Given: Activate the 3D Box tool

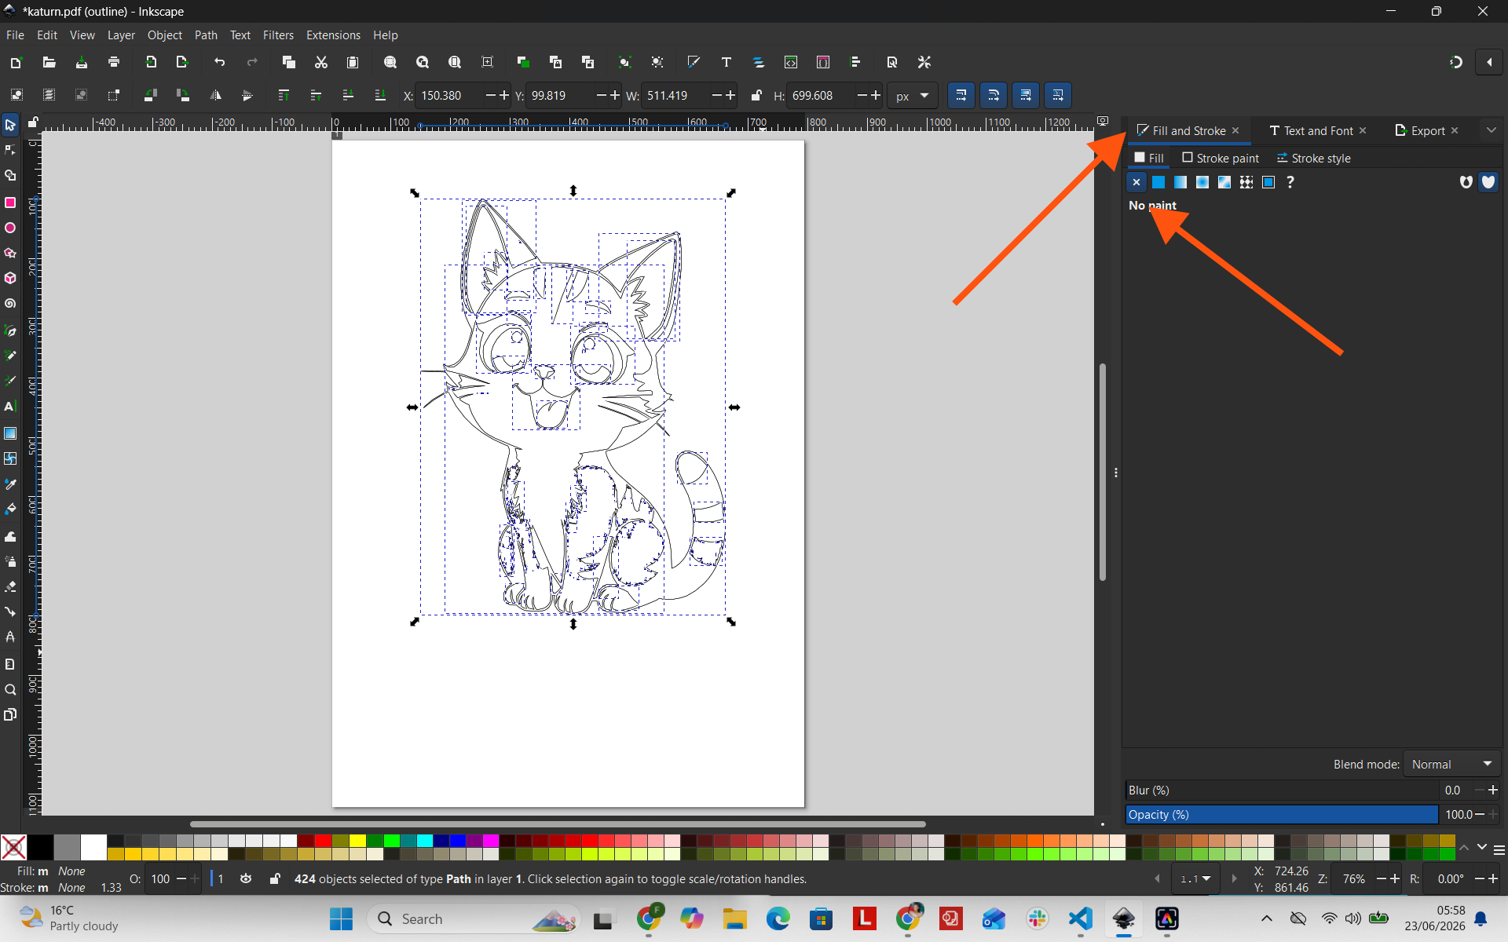Looking at the screenshot, I should pyautogui.click(x=10, y=278).
